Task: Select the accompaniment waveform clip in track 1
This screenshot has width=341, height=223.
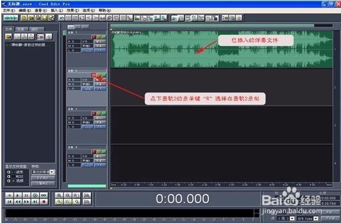Action: click(221, 49)
